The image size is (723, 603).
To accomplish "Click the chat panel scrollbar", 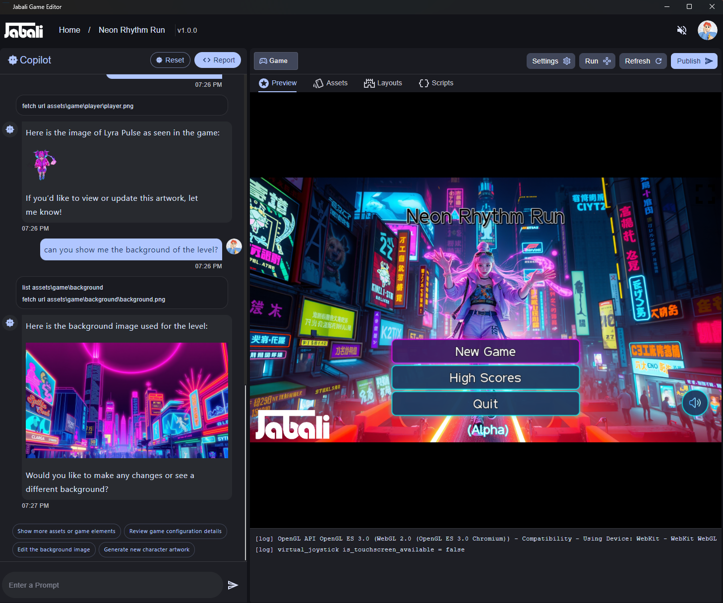I will click(245, 473).
